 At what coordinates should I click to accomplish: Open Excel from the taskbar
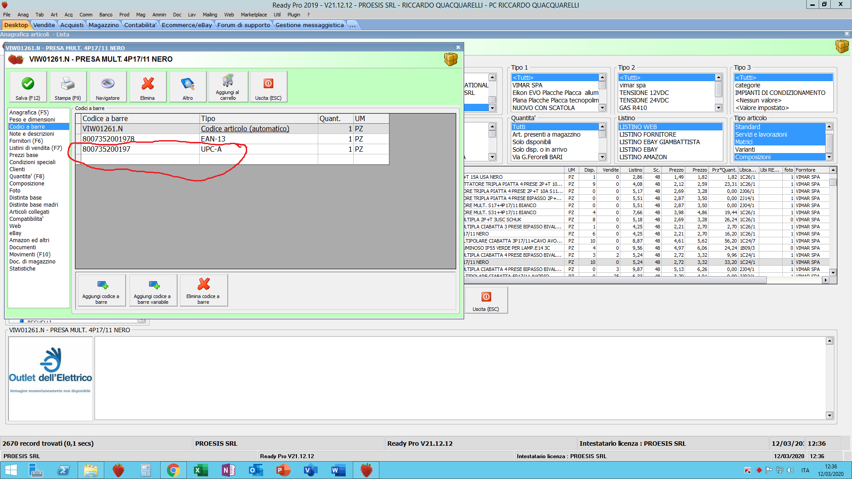(x=201, y=470)
